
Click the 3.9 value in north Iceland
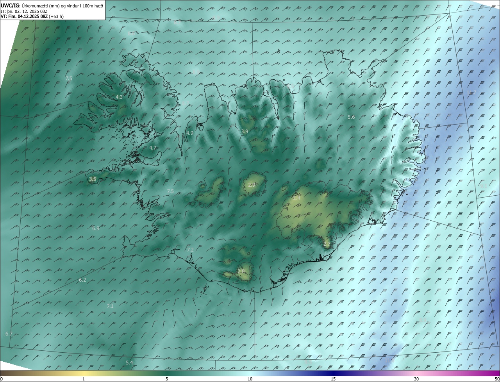245,131
